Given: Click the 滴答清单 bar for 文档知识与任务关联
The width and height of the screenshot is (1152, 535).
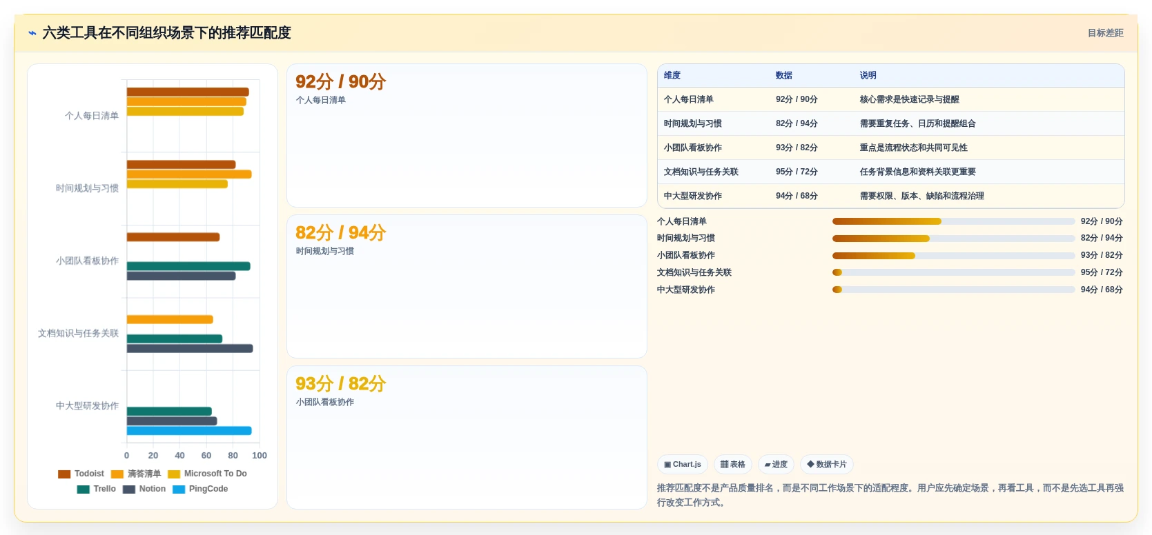Looking at the screenshot, I should tap(170, 319).
